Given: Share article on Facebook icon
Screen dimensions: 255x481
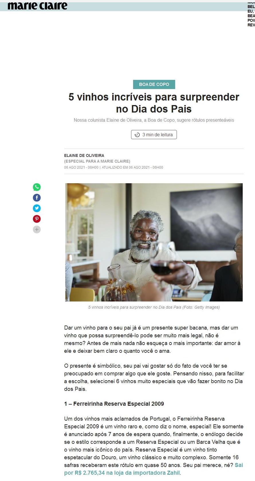Looking at the screenshot, I should [37, 198].
